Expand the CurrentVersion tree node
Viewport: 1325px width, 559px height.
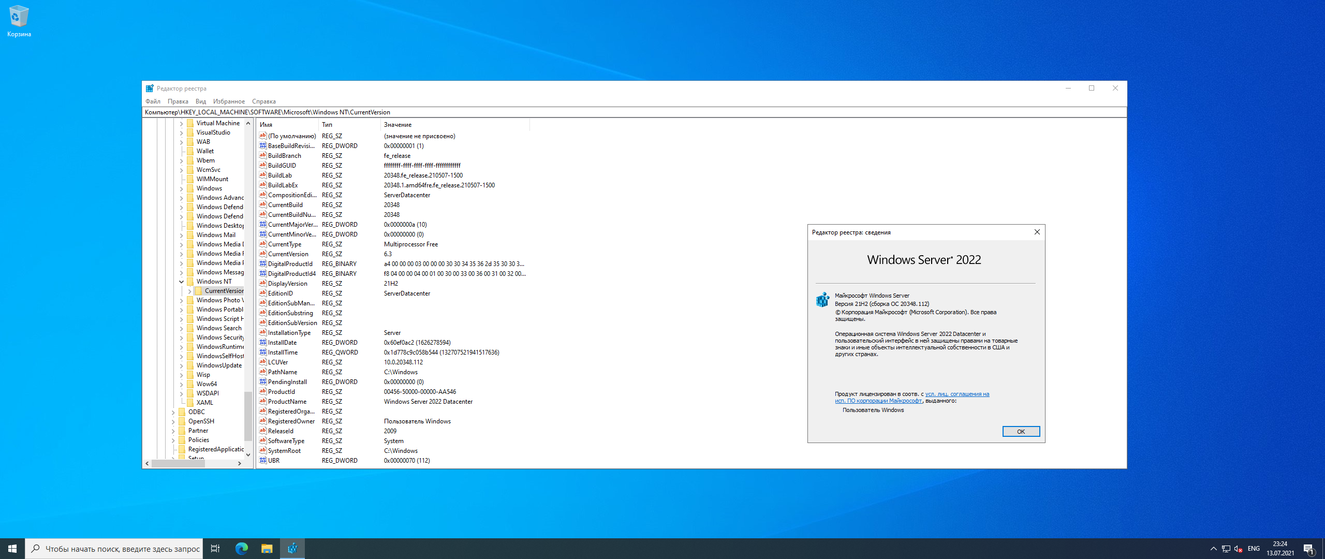pos(190,291)
